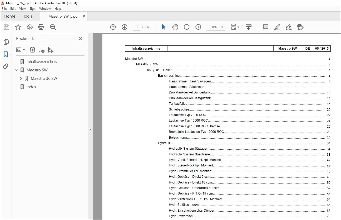Open the File menu
The image size is (341, 220).
[4, 9]
